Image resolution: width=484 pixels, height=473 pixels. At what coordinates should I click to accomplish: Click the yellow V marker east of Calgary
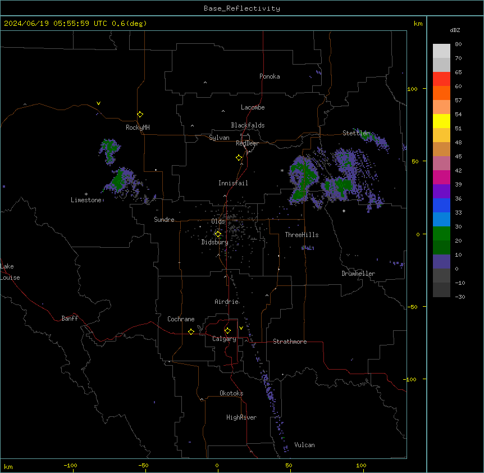241,328
